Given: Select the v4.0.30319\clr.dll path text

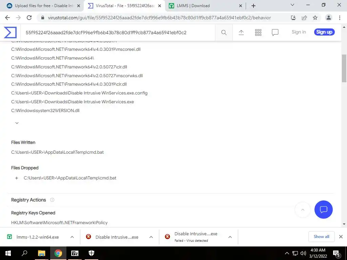Looking at the screenshot, I should 69,84.
